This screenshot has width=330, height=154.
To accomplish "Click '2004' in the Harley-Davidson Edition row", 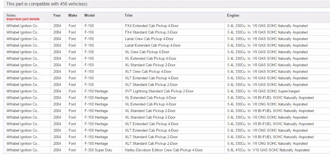I will 57,150.
